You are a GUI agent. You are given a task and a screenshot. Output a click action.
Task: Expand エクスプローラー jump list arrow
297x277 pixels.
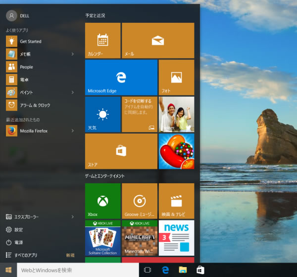73,217
